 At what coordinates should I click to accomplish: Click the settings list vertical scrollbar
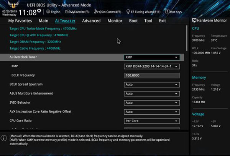click(187, 38)
